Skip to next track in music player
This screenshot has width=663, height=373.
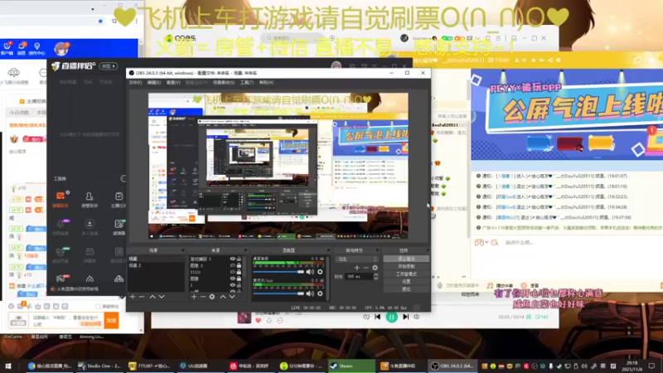pos(405,317)
